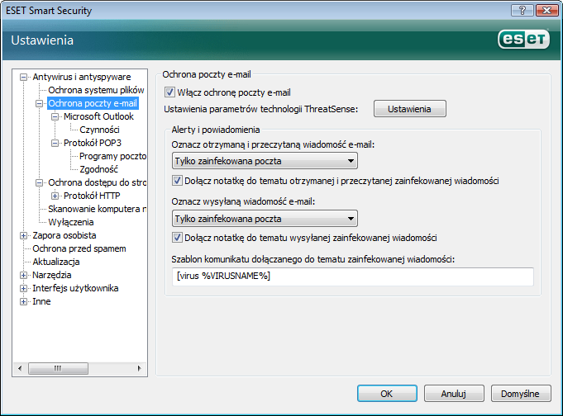Viewport: 563px width, 416px height.
Task: Toggle note for sent infected messages checkbox
Action: pyautogui.click(x=177, y=238)
